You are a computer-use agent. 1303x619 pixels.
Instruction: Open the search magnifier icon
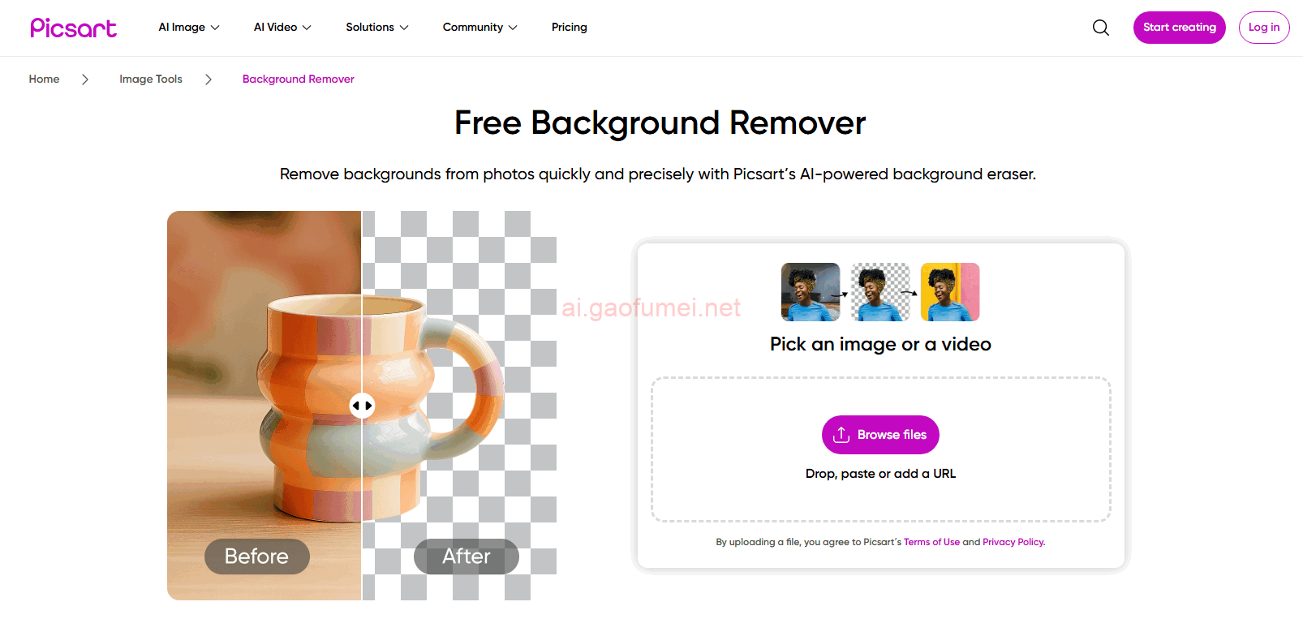pos(1100,28)
